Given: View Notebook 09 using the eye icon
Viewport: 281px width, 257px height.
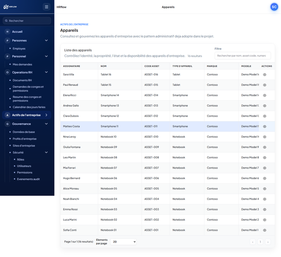Looking at the screenshot, I should tap(265, 147).
